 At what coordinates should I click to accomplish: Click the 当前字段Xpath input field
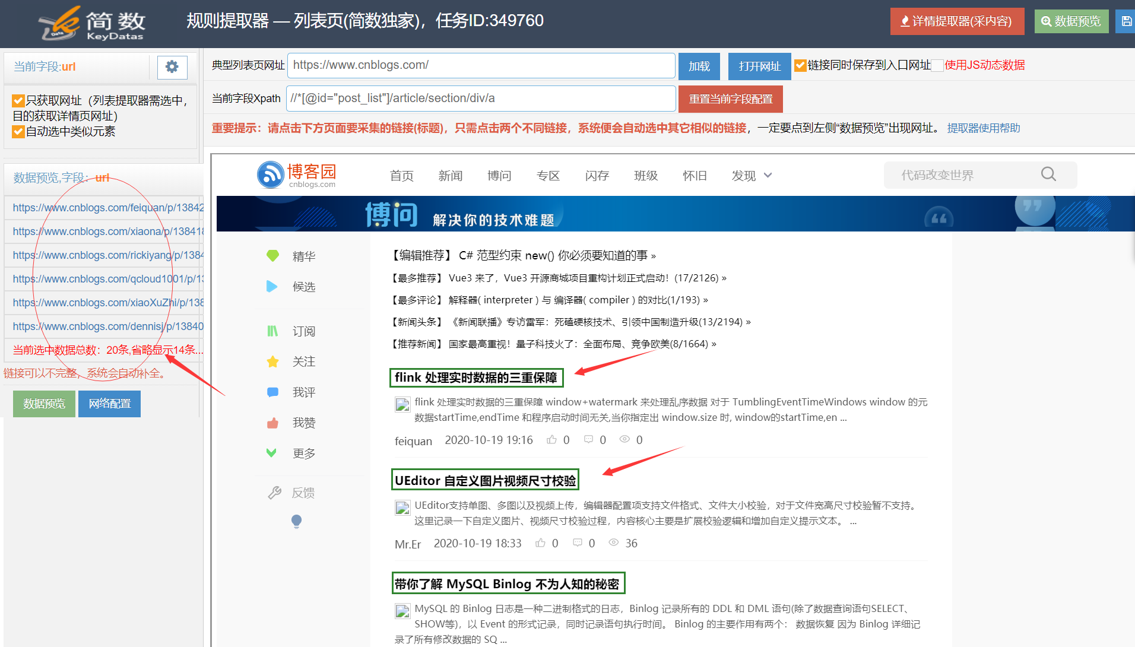tap(481, 99)
